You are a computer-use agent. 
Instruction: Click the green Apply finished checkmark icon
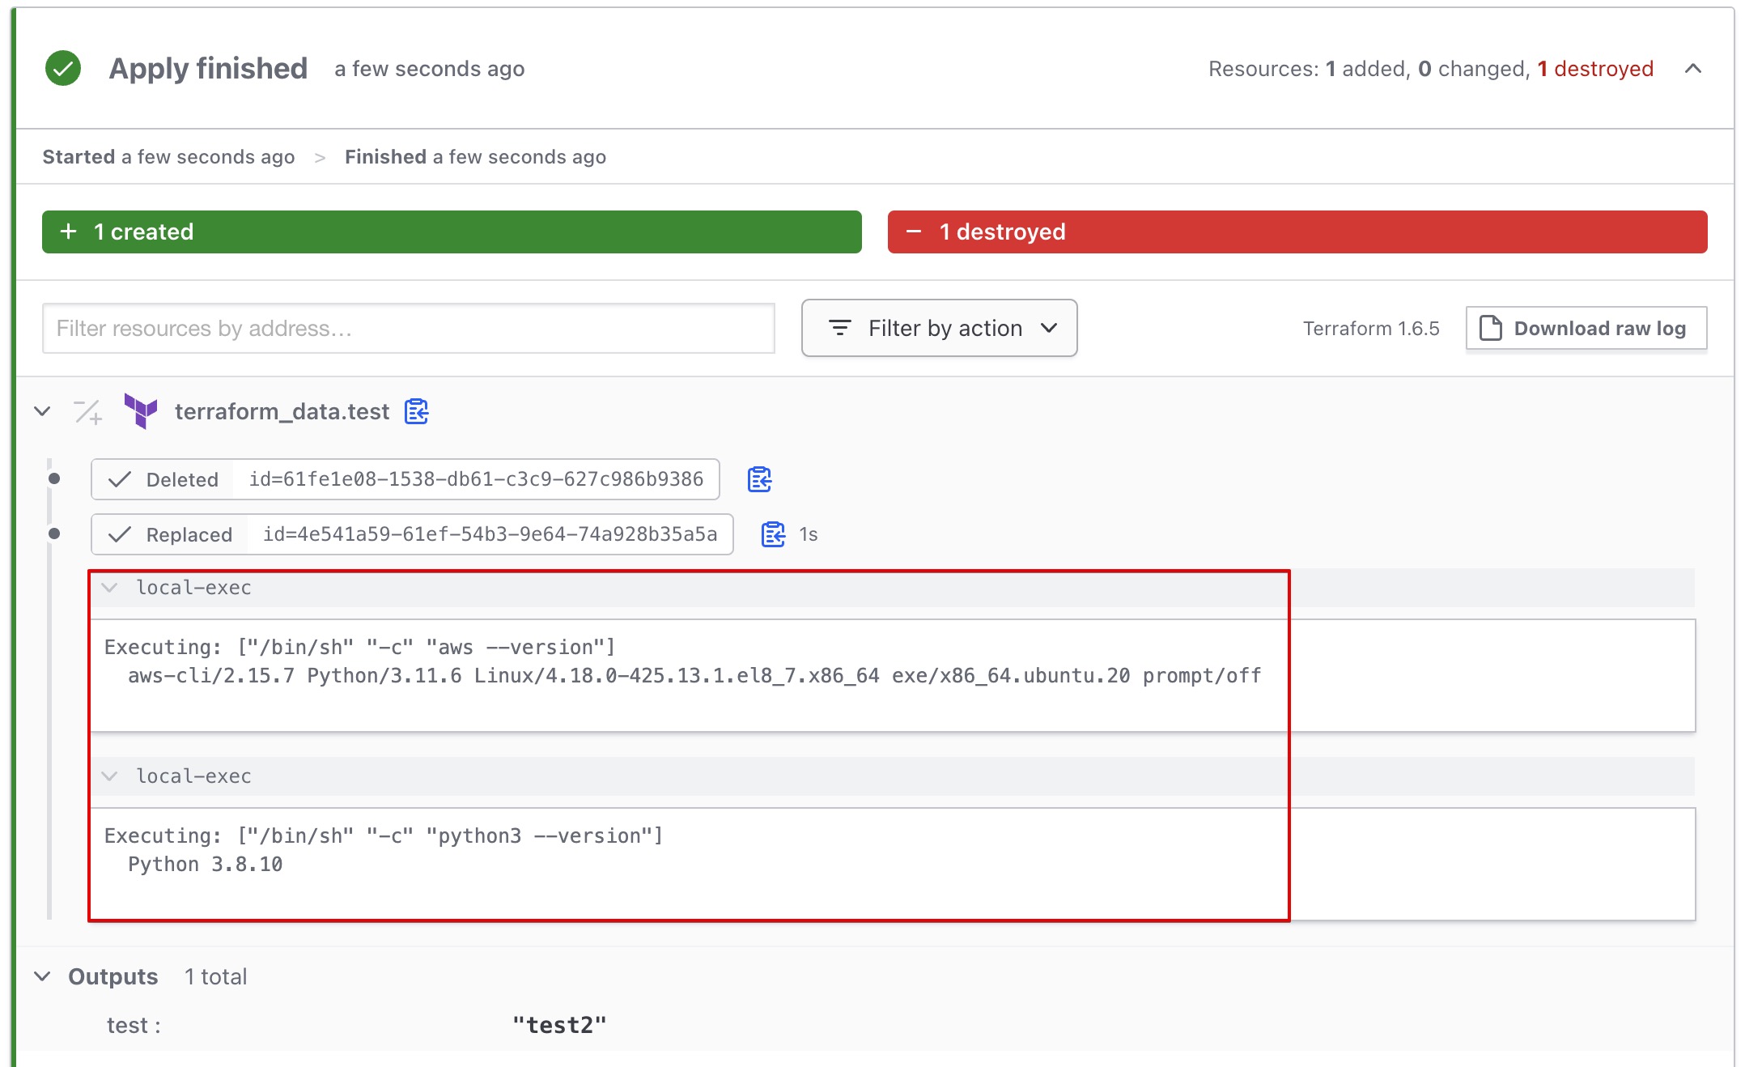(x=63, y=68)
